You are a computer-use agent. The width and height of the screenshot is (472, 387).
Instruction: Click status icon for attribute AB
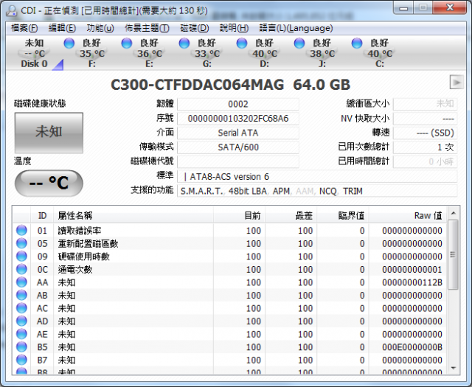tap(21, 295)
